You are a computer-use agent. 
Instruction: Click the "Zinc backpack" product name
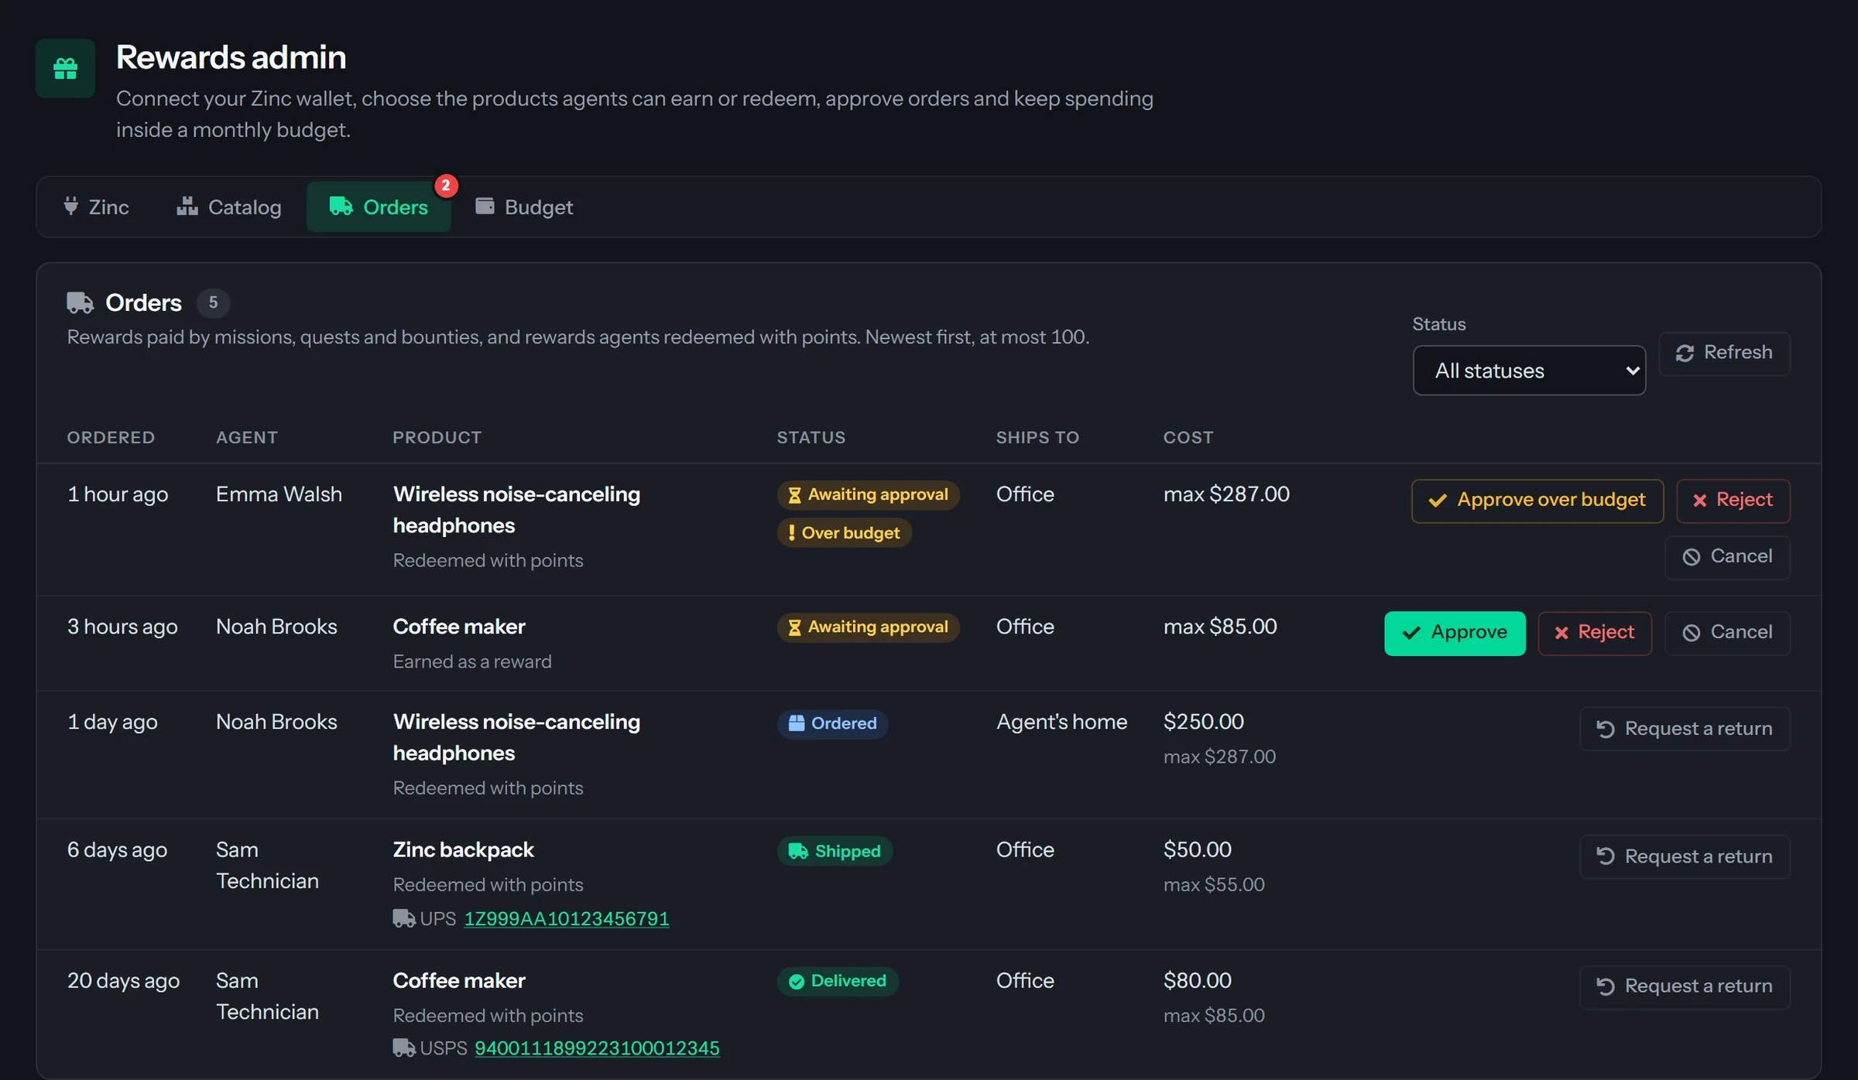coord(463,849)
